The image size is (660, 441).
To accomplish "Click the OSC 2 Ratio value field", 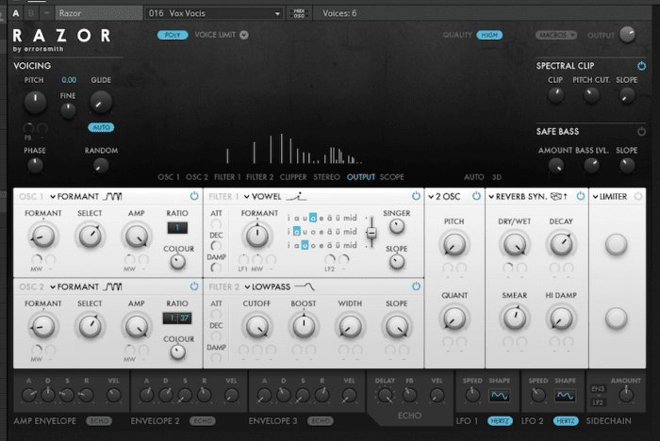I will tap(177, 318).
